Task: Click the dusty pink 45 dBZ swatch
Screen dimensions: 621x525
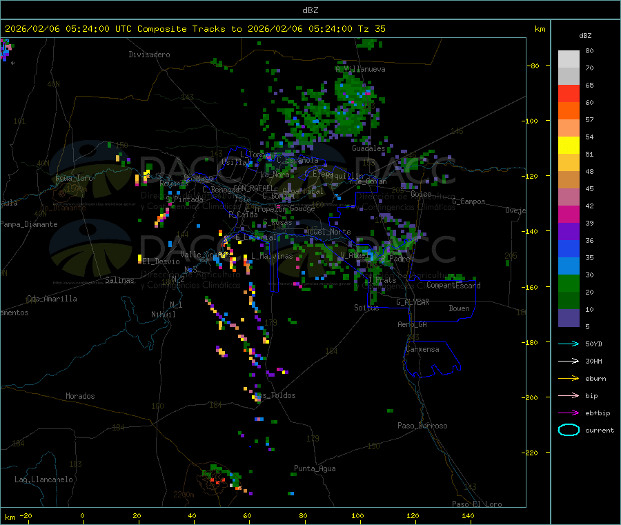Action: point(569,197)
